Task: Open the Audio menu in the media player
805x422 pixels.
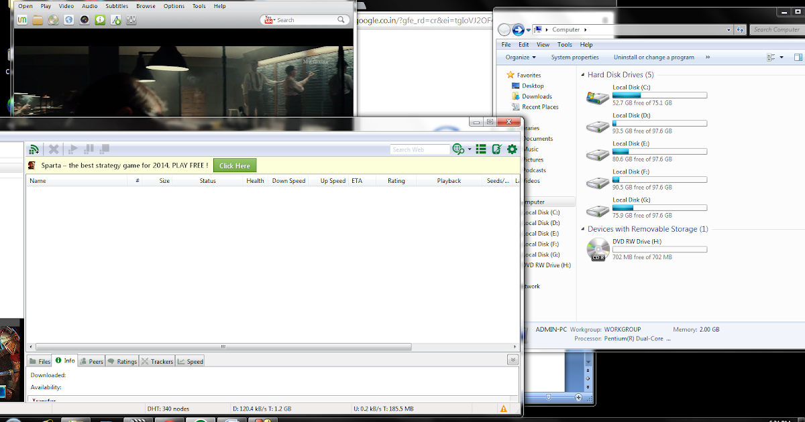Action: (x=90, y=6)
